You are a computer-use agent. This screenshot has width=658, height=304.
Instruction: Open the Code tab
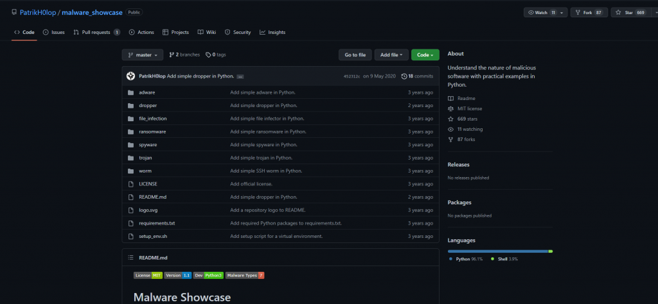(x=24, y=32)
